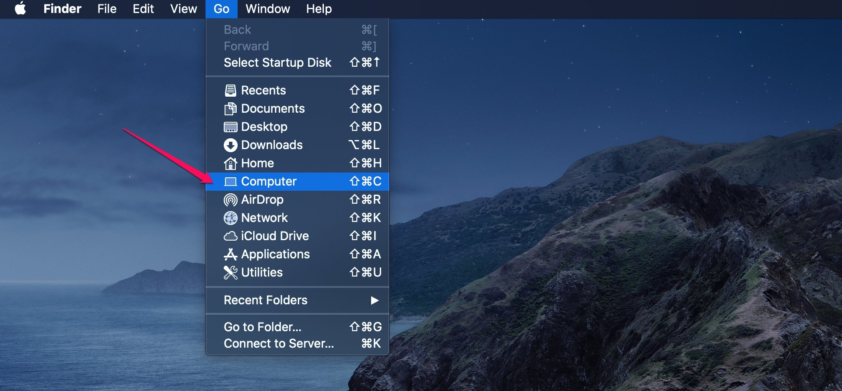Click the ⌥⌘L shortcut beside Downloads
This screenshot has height=391, width=842.
click(364, 145)
